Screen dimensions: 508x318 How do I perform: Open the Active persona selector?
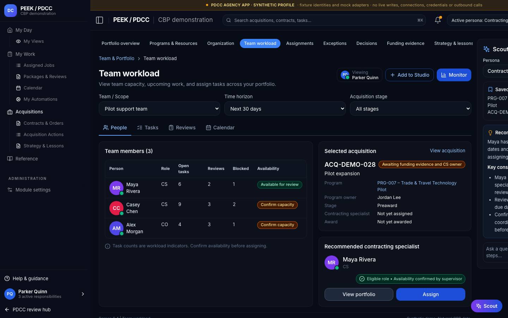(x=477, y=20)
